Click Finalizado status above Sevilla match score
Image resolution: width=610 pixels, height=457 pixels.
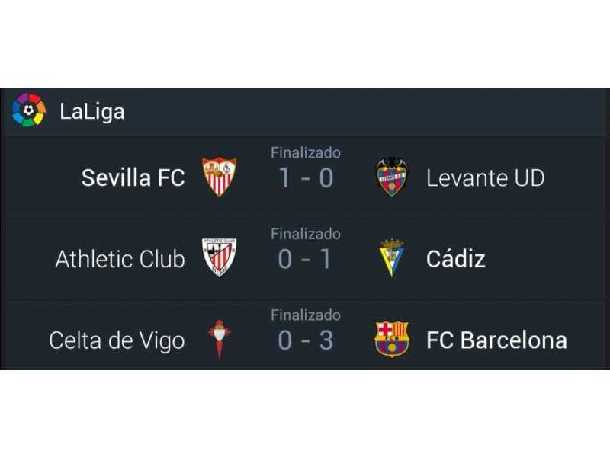(306, 153)
